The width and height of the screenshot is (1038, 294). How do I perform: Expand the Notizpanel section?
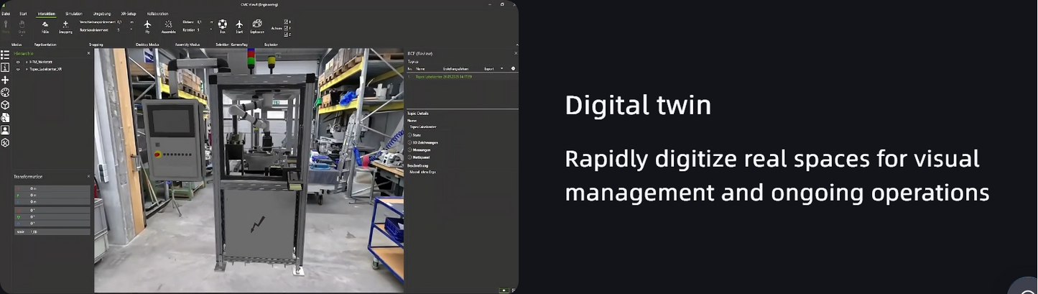pos(420,157)
